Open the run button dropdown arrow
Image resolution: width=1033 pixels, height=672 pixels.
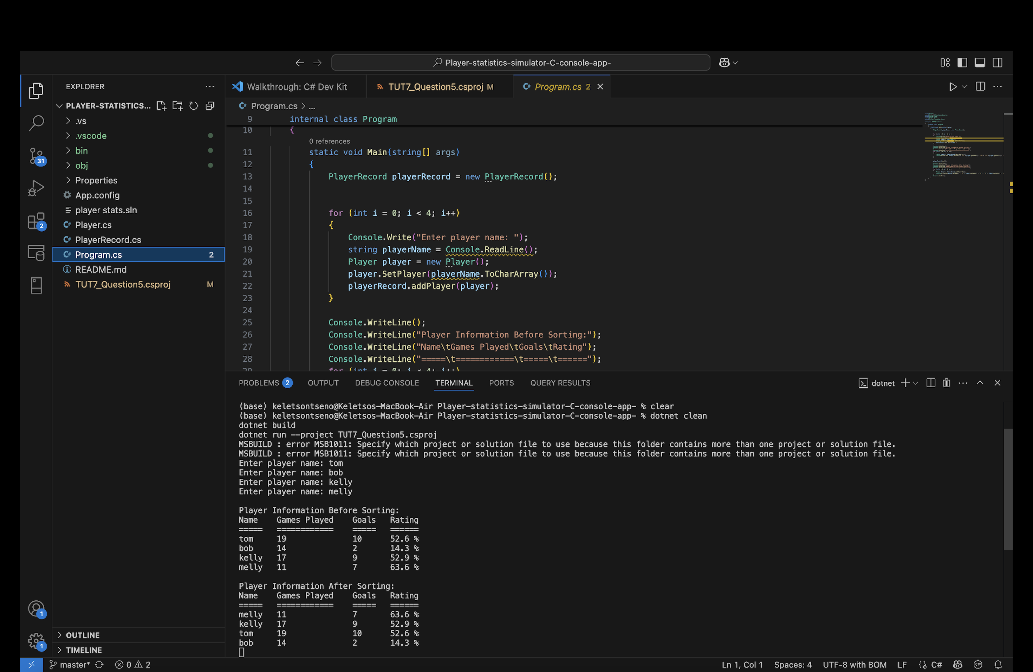tap(964, 86)
